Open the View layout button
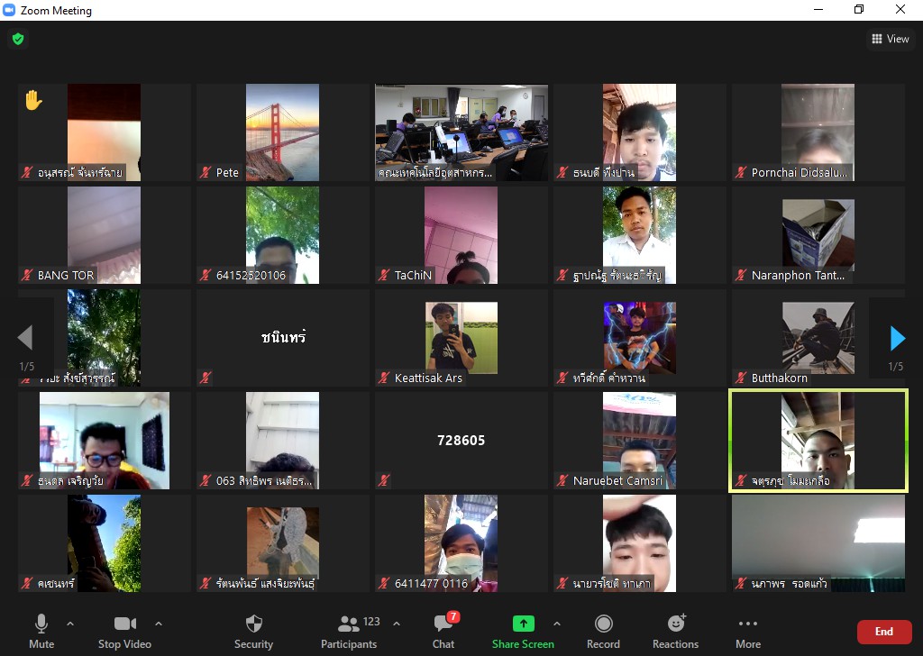This screenshot has height=656, width=923. (x=890, y=39)
